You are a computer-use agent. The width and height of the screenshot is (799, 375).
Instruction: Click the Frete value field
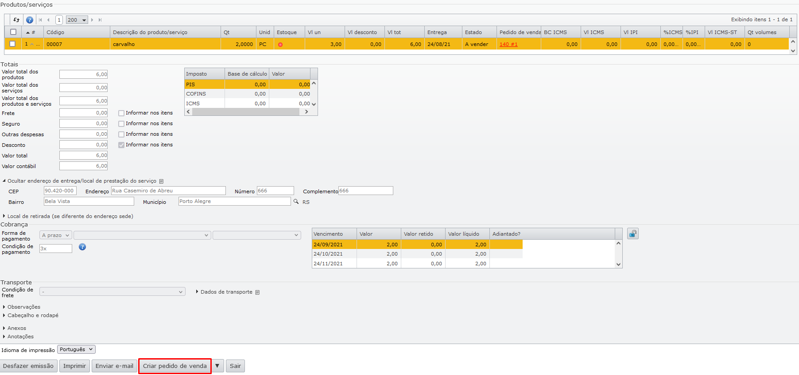click(83, 113)
